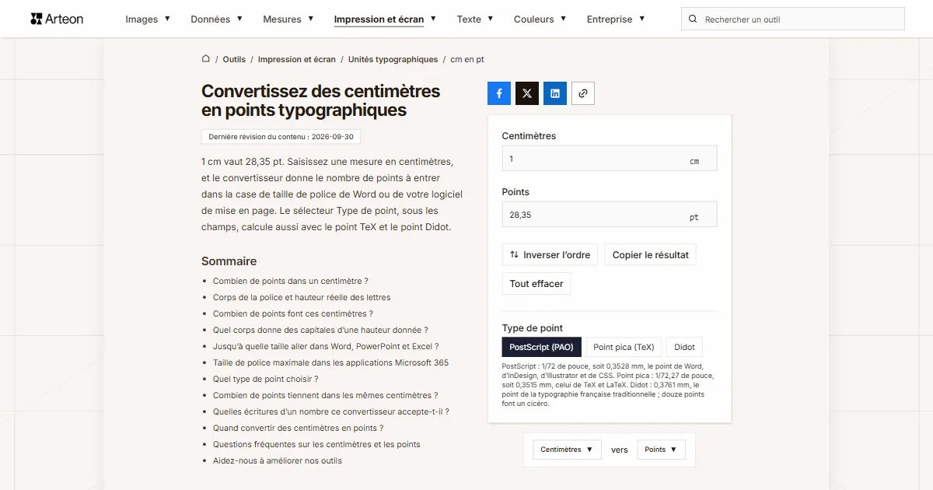The image size is (933, 490).
Task: Jump to Combien de points dans un centimètre
Action: pyautogui.click(x=291, y=281)
